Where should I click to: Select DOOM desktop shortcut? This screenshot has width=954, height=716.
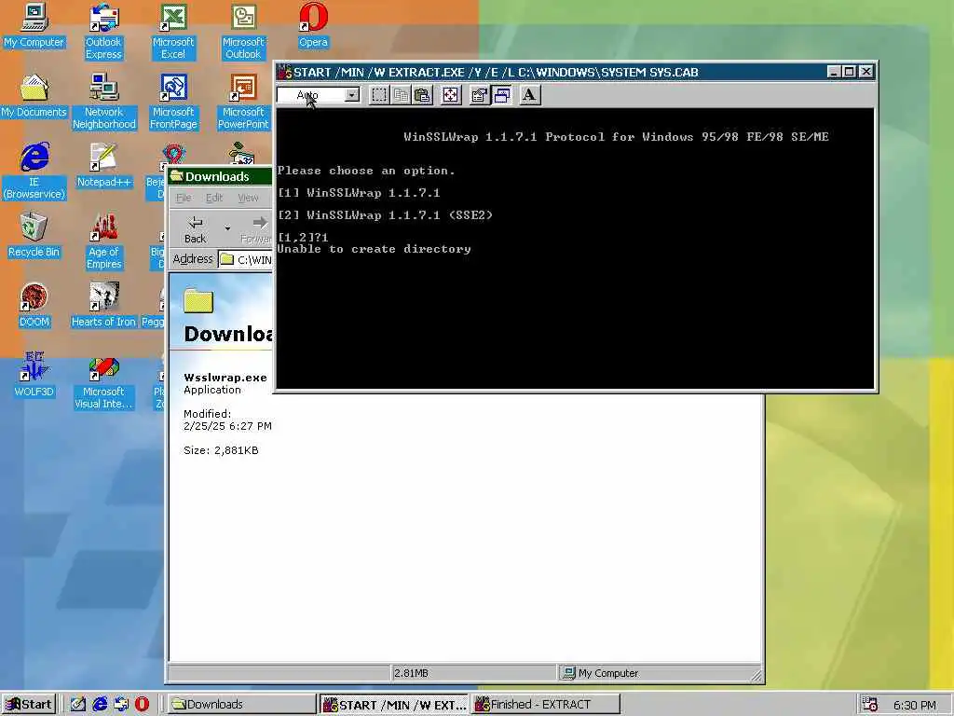pyautogui.click(x=34, y=306)
